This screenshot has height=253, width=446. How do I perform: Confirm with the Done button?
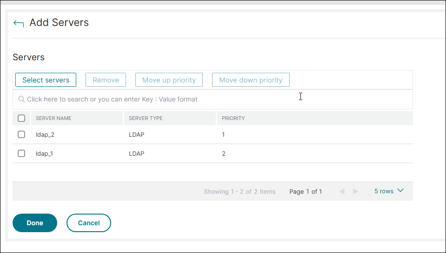[35, 223]
